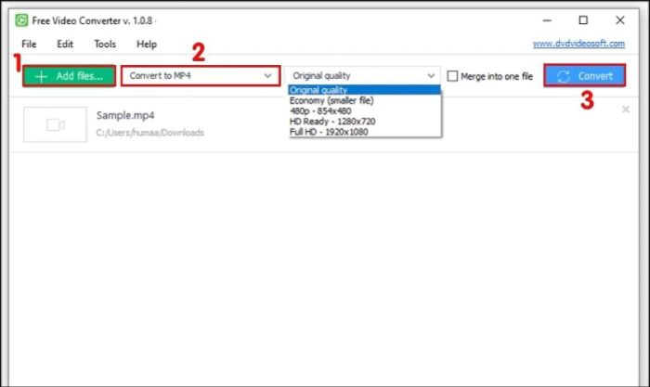Minimize the Free Video Converter window
Viewport: 650px width, 387px height.
547,20
